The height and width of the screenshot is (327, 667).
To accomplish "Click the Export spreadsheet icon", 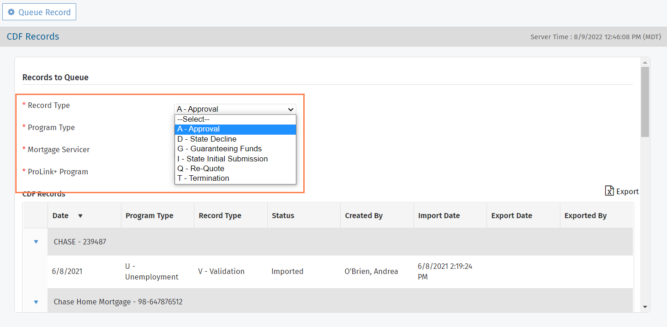I will coord(609,191).
